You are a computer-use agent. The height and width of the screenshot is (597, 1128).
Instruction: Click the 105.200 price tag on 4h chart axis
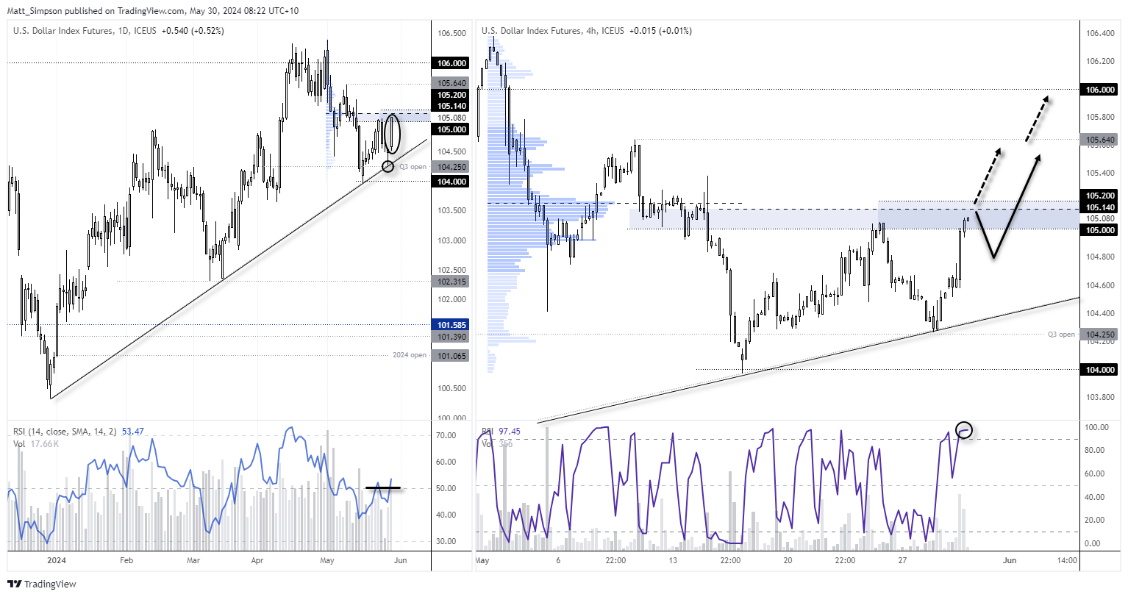pos(1100,196)
